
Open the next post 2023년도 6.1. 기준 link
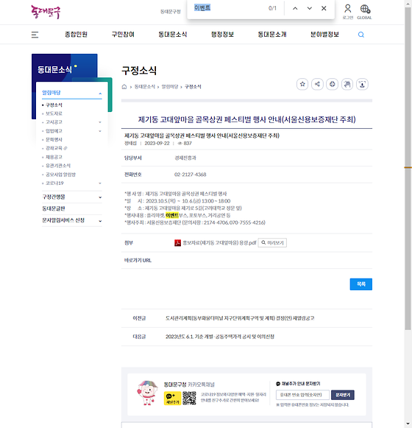220,337
